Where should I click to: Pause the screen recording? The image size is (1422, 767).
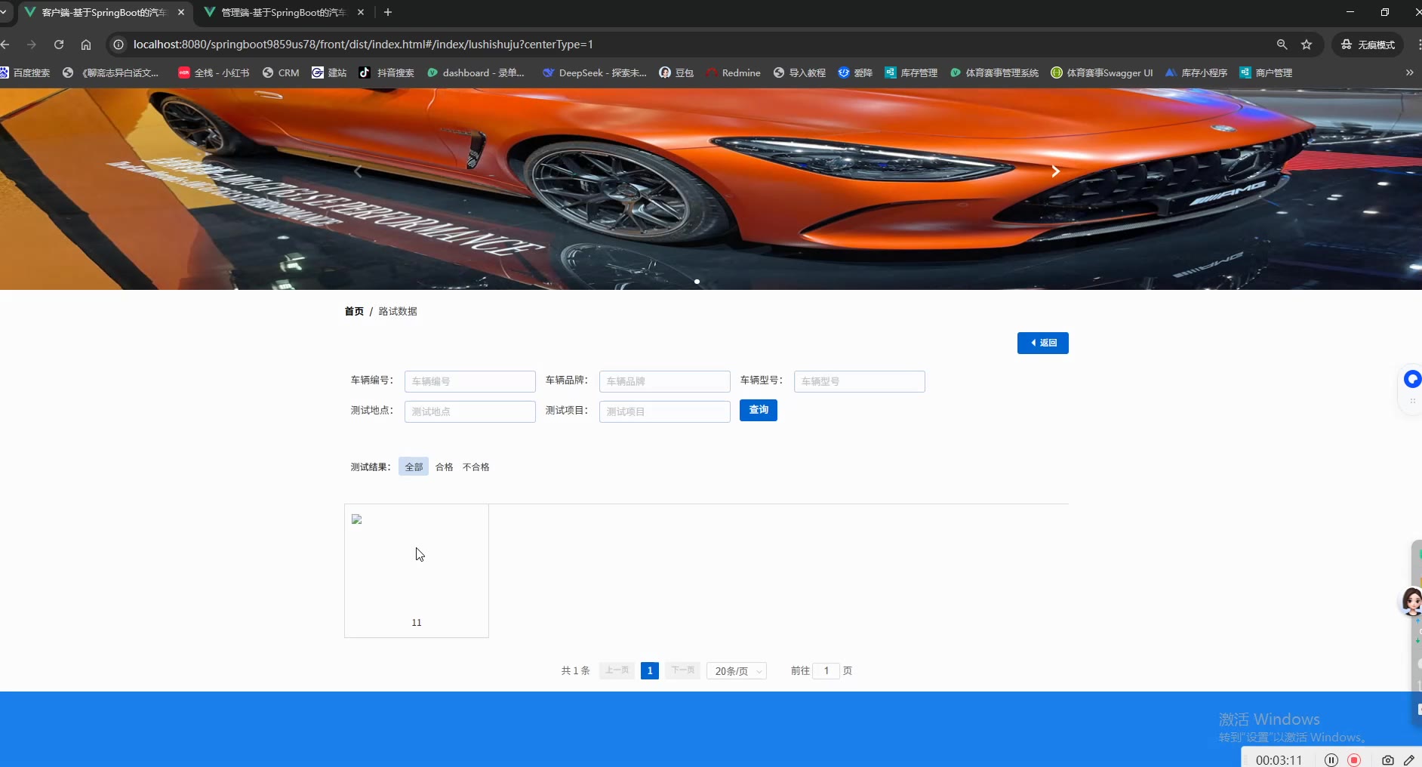click(1331, 760)
